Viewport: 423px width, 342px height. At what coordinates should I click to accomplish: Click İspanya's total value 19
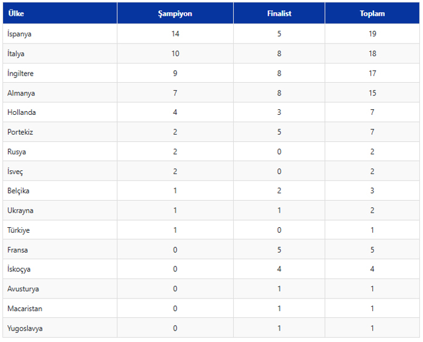click(372, 34)
